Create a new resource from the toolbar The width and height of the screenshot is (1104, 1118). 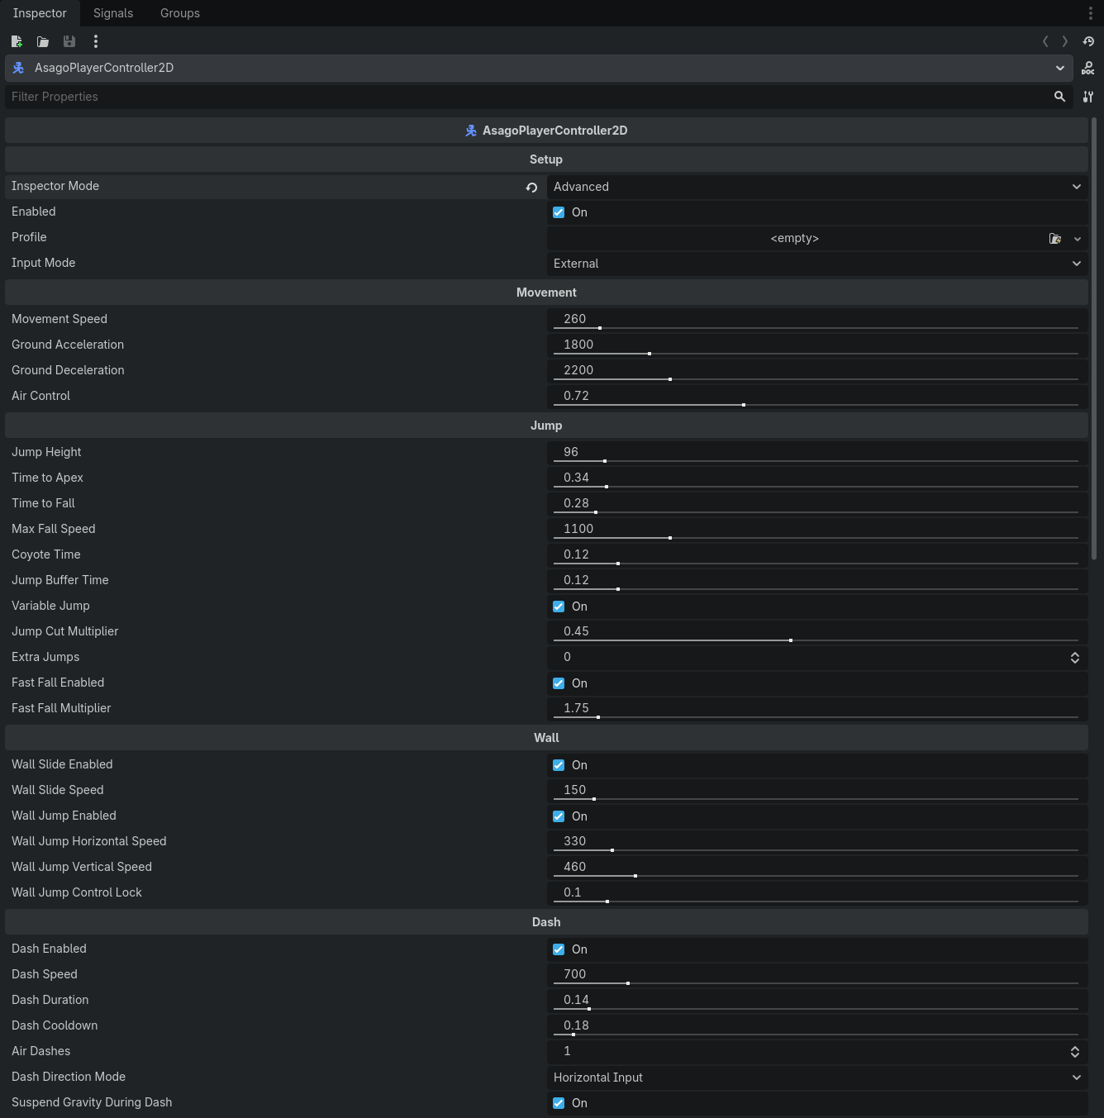[17, 41]
